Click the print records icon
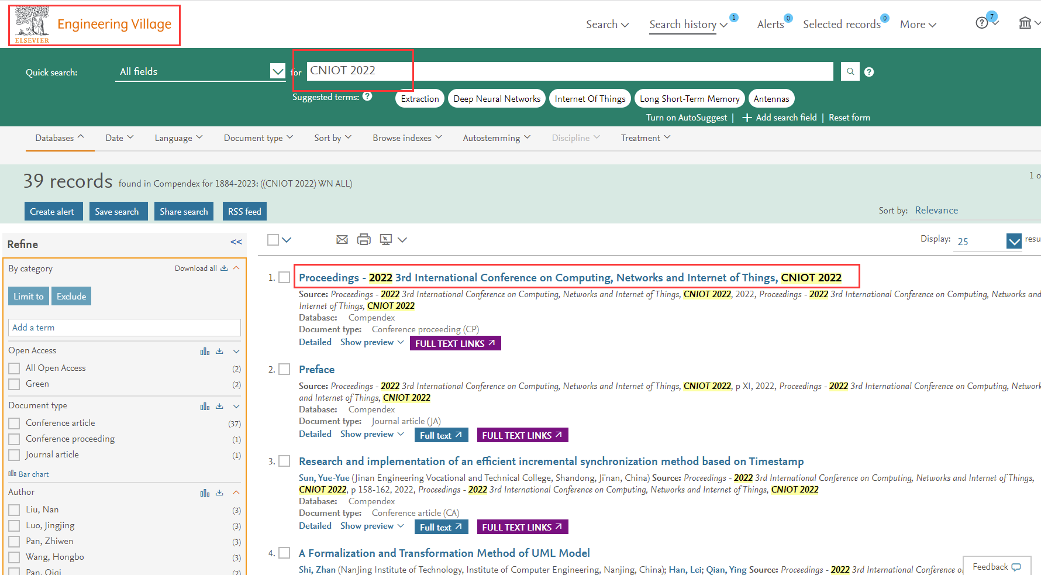This screenshot has width=1041, height=575. 364,239
